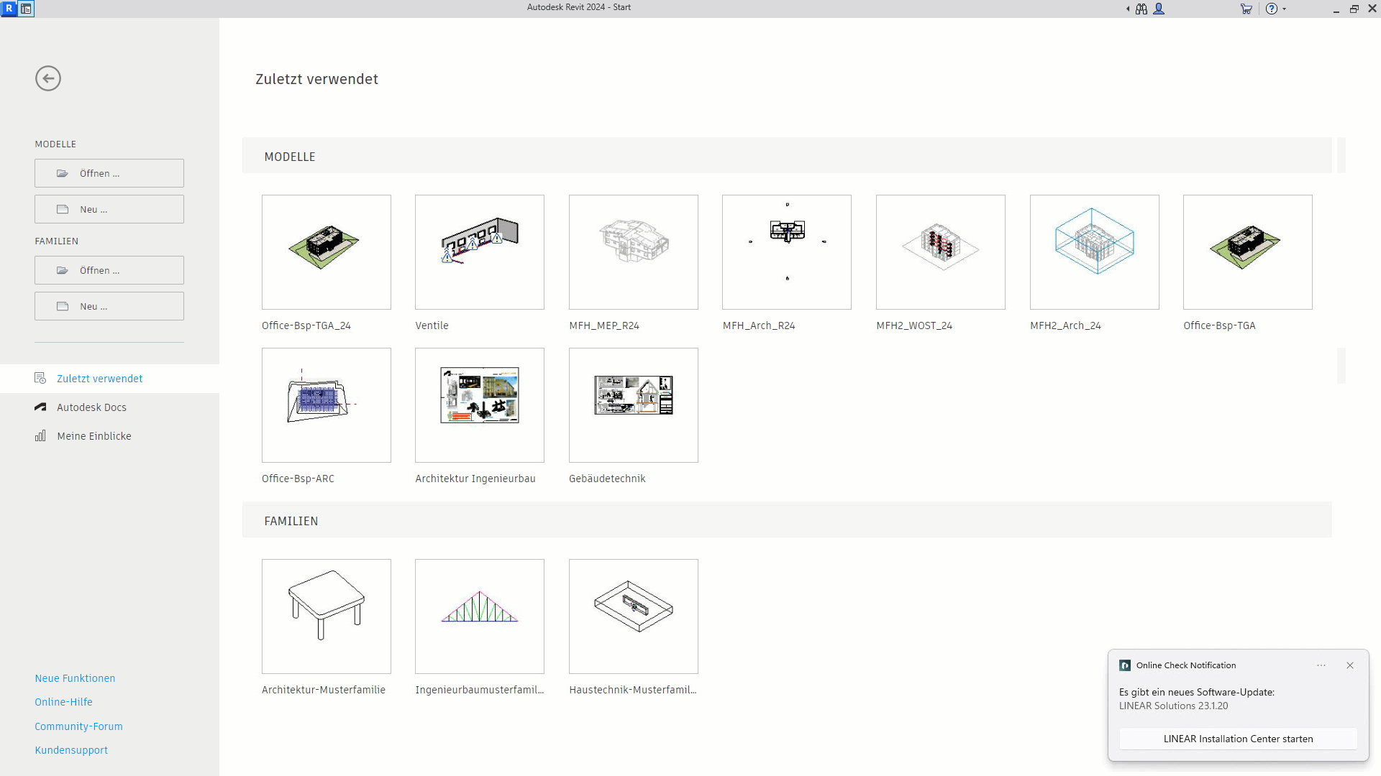Click the user sign-in icon

1159,9
